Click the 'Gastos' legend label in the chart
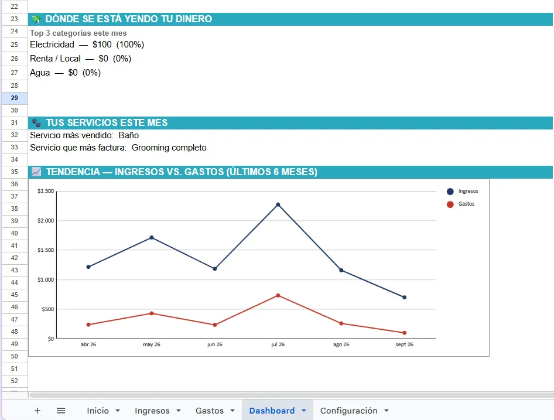The width and height of the screenshot is (554, 420). tap(466, 204)
